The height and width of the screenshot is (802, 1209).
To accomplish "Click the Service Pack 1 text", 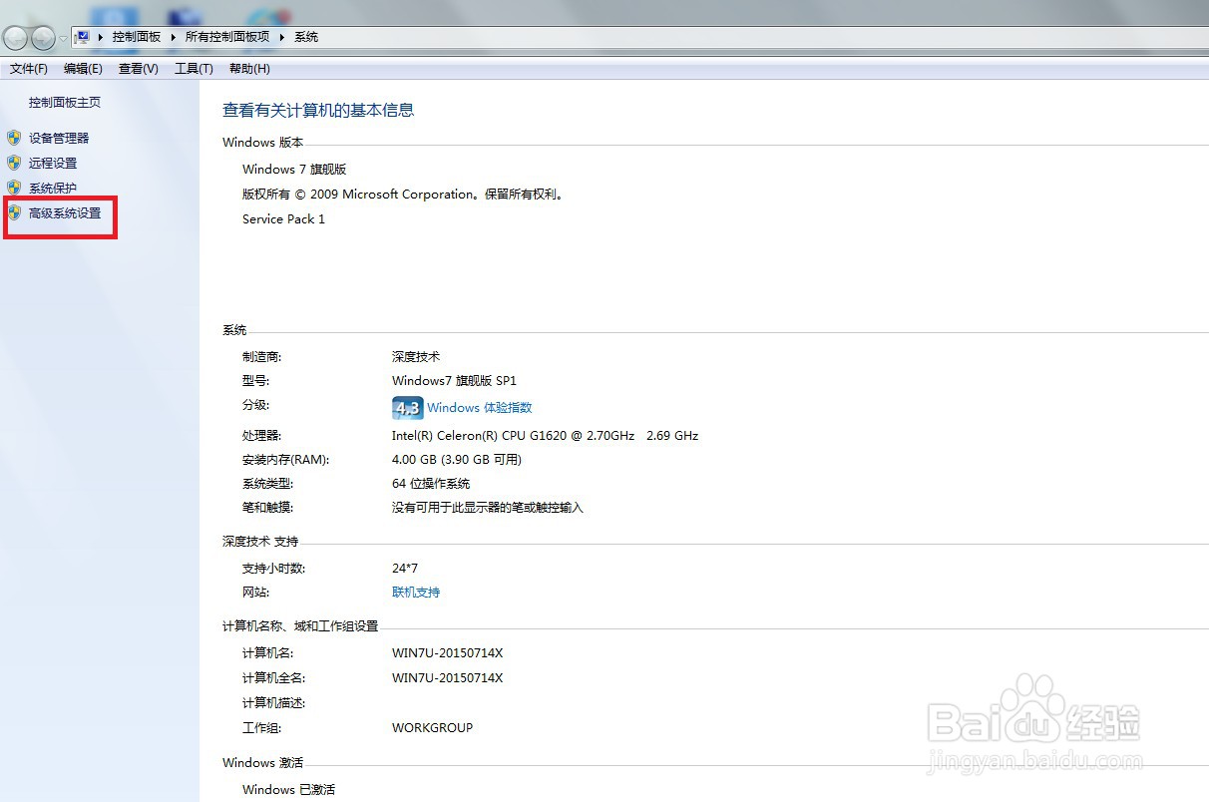I will tap(283, 219).
